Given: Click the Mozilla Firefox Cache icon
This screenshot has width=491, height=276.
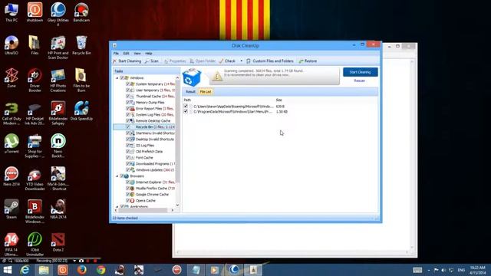Looking at the screenshot, I should [133, 189].
